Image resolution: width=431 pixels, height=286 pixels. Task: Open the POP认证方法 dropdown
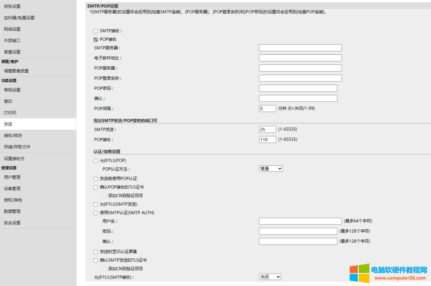(x=271, y=169)
